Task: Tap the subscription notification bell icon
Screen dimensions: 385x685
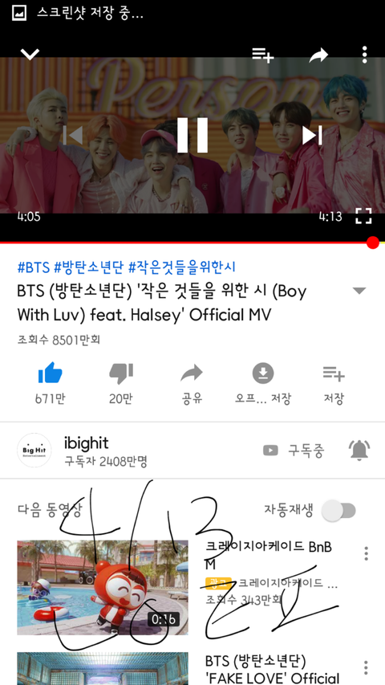Action: pyautogui.click(x=359, y=451)
